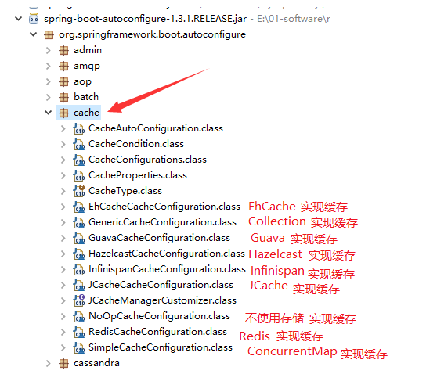Select InfinispanCacheConfiguration.class file name

point(168,269)
